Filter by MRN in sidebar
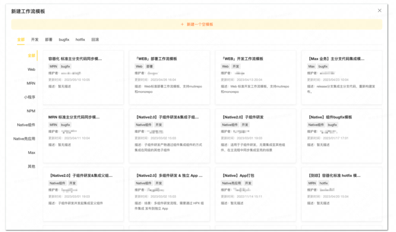Screen dimensions: 396x232 coord(31,83)
